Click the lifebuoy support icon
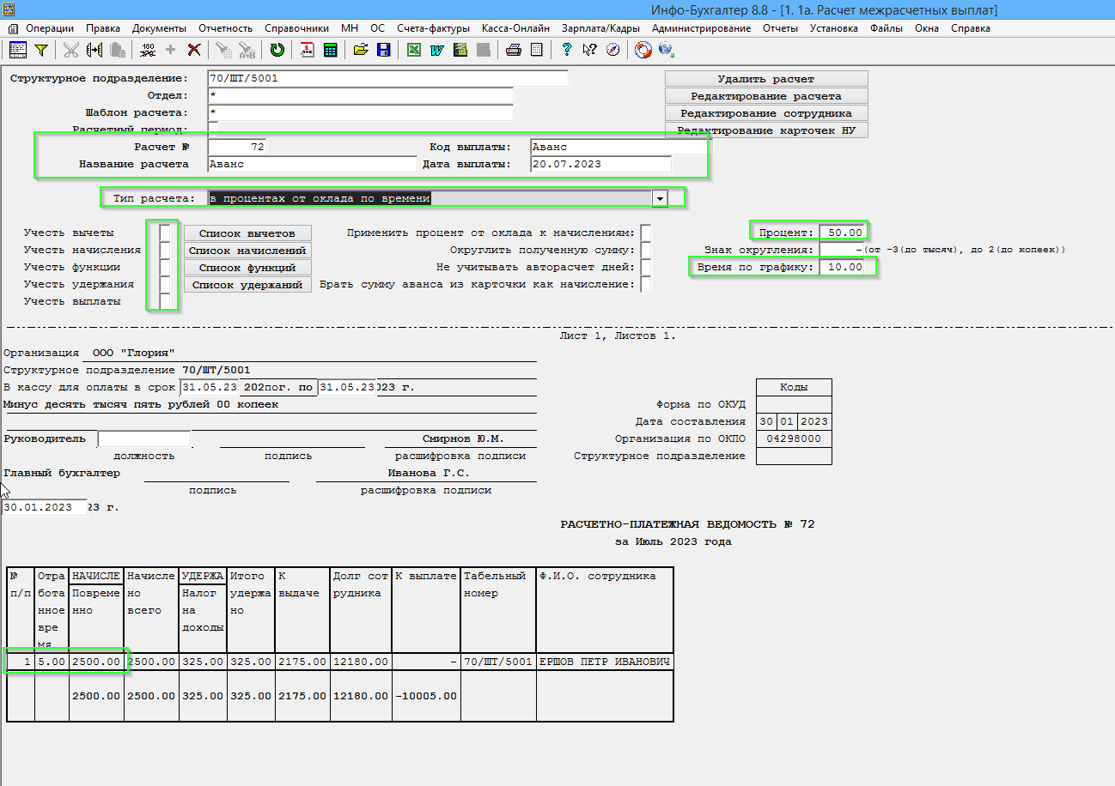 click(x=643, y=50)
